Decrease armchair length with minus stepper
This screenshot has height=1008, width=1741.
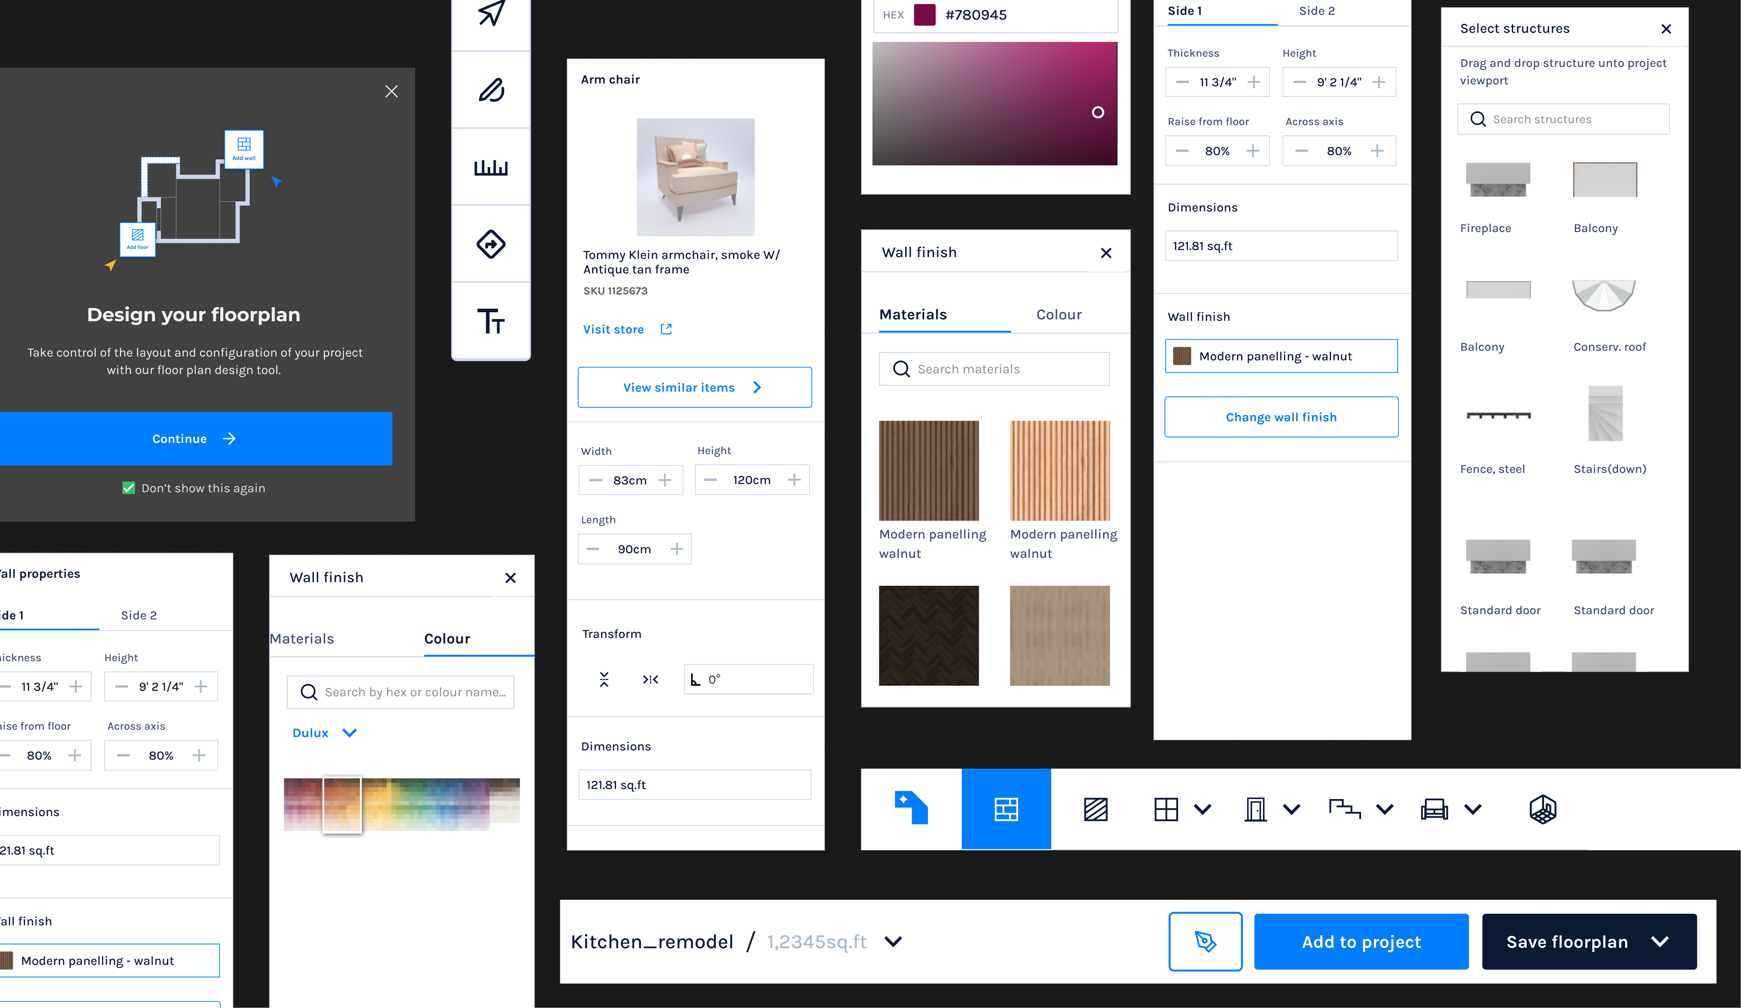593,549
